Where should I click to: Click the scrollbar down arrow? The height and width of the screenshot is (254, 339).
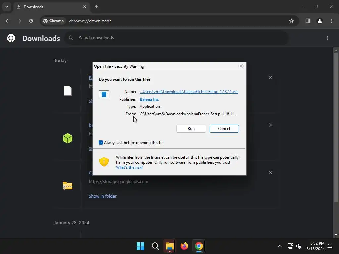[336, 235]
